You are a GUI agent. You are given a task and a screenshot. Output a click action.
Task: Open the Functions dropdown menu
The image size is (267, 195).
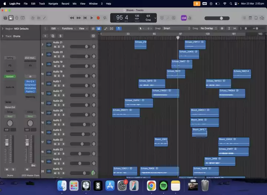(69, 29)
